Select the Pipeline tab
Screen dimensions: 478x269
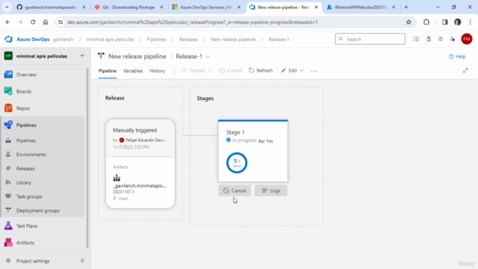pyautogui.click(x=108, y=71)
